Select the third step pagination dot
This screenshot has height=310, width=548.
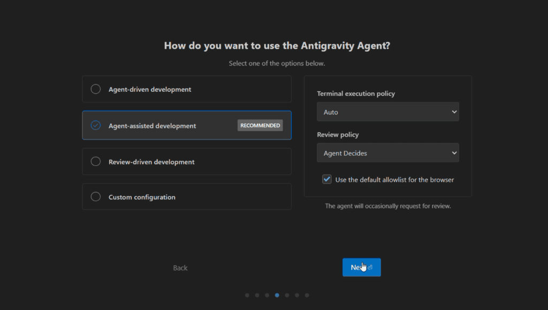pos(267,295)
